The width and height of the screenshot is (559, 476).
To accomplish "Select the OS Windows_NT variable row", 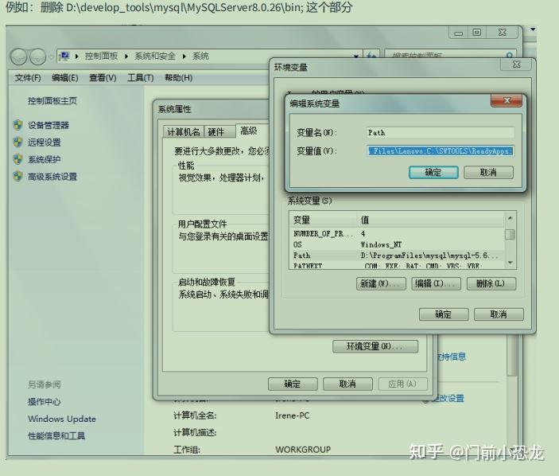I will tap(397, 244).
